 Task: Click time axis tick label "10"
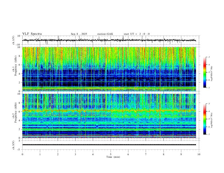pyautogui.click(x=199, y=154)
